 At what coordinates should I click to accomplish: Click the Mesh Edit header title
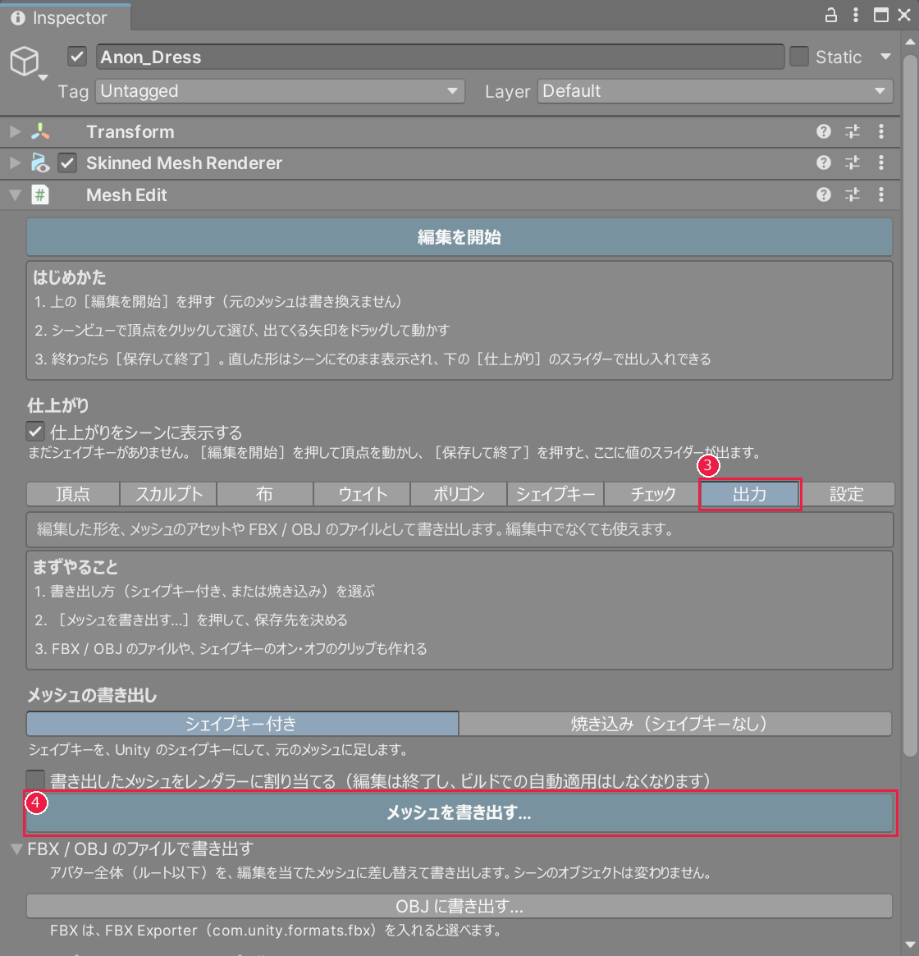pos(126,195)
